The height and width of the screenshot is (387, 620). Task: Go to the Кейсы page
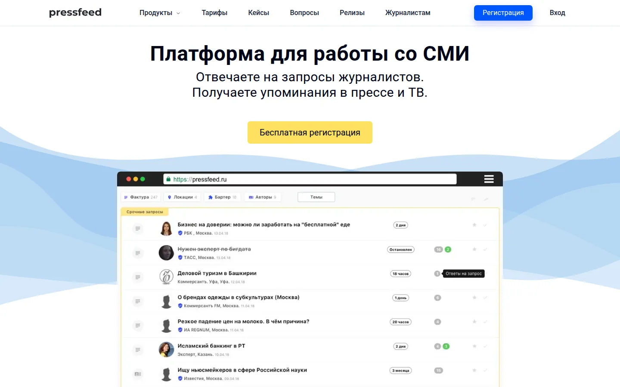point(258,13)
